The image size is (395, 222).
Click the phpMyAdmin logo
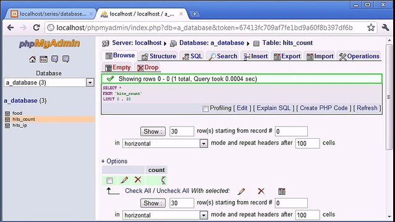(49, 44)
